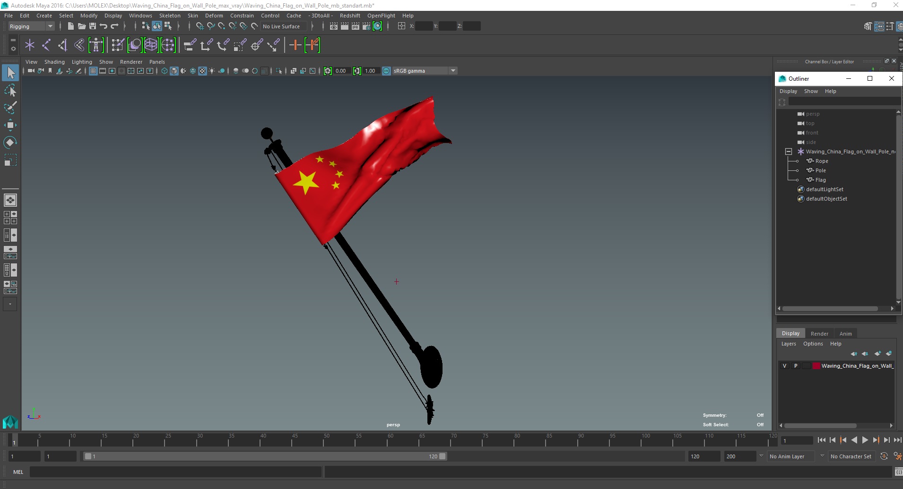Screen dimensions: 903x489
Task: Redo the last undone action
Action: click(x=114, y=26)
